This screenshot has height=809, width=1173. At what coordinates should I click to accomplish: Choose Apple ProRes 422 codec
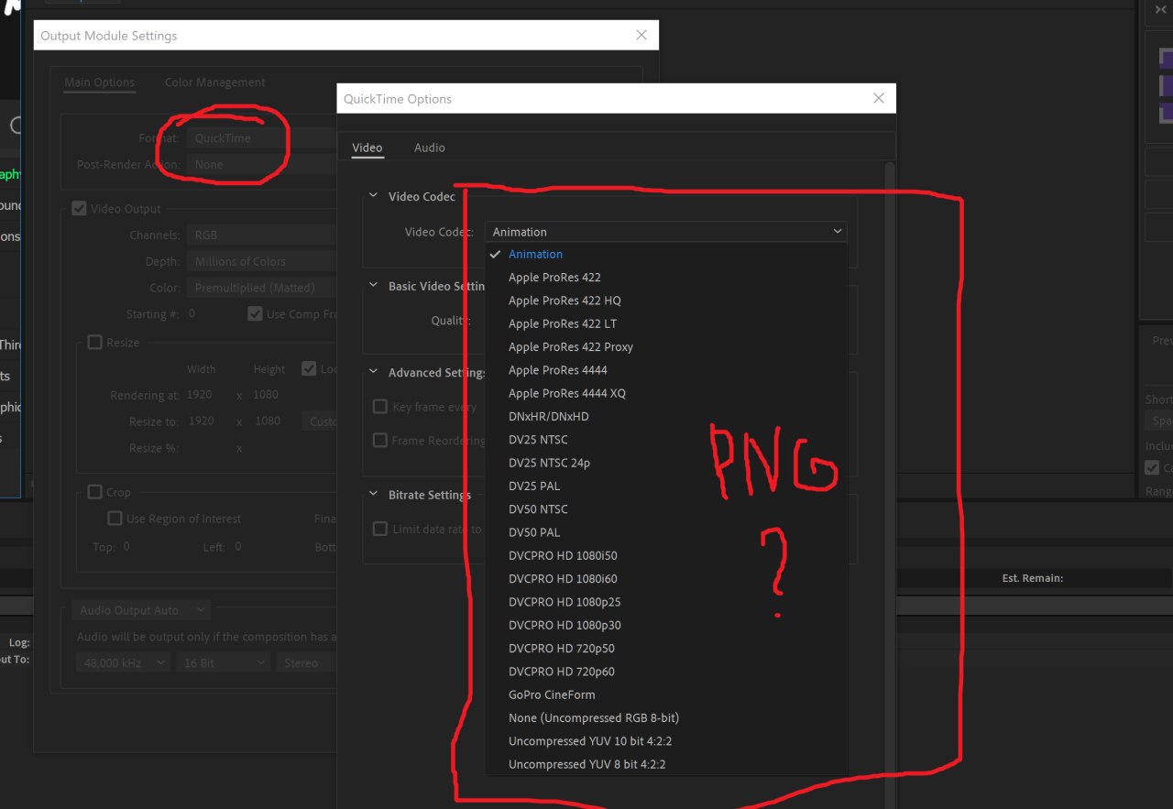click(666, 278)
